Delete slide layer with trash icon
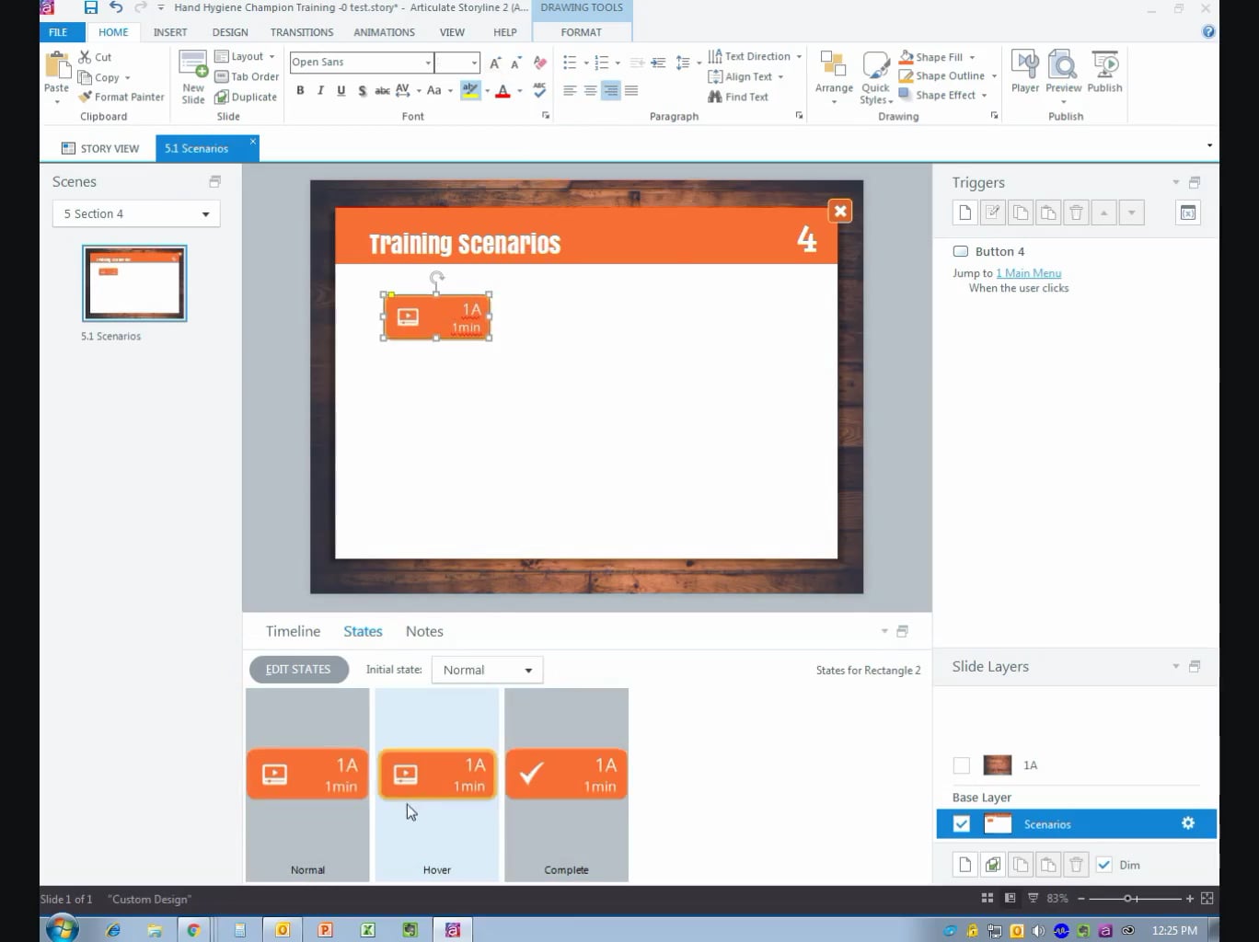 (x=1076, y=865)
